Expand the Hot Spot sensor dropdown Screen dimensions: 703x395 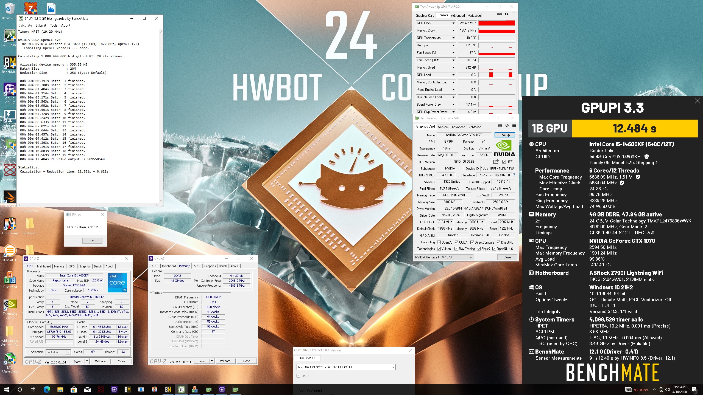click(x=453, y=45)
